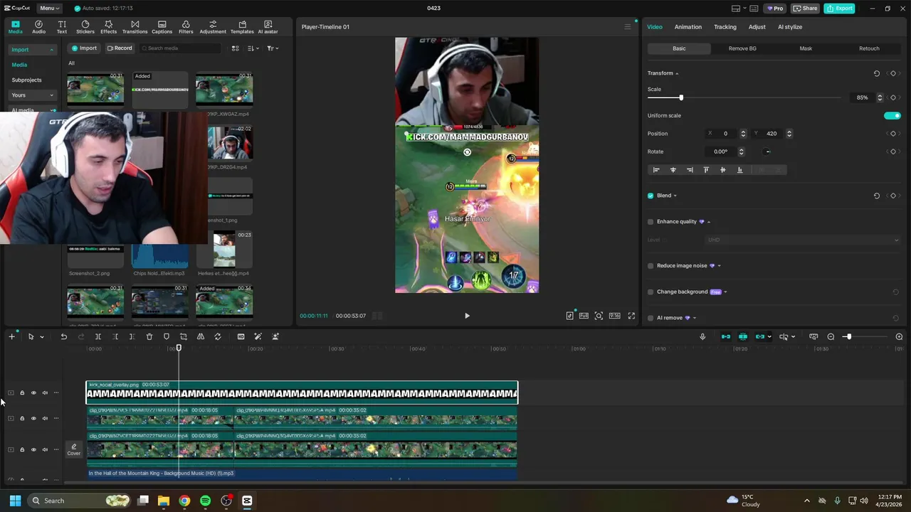Reset the Transform settings

876,73
